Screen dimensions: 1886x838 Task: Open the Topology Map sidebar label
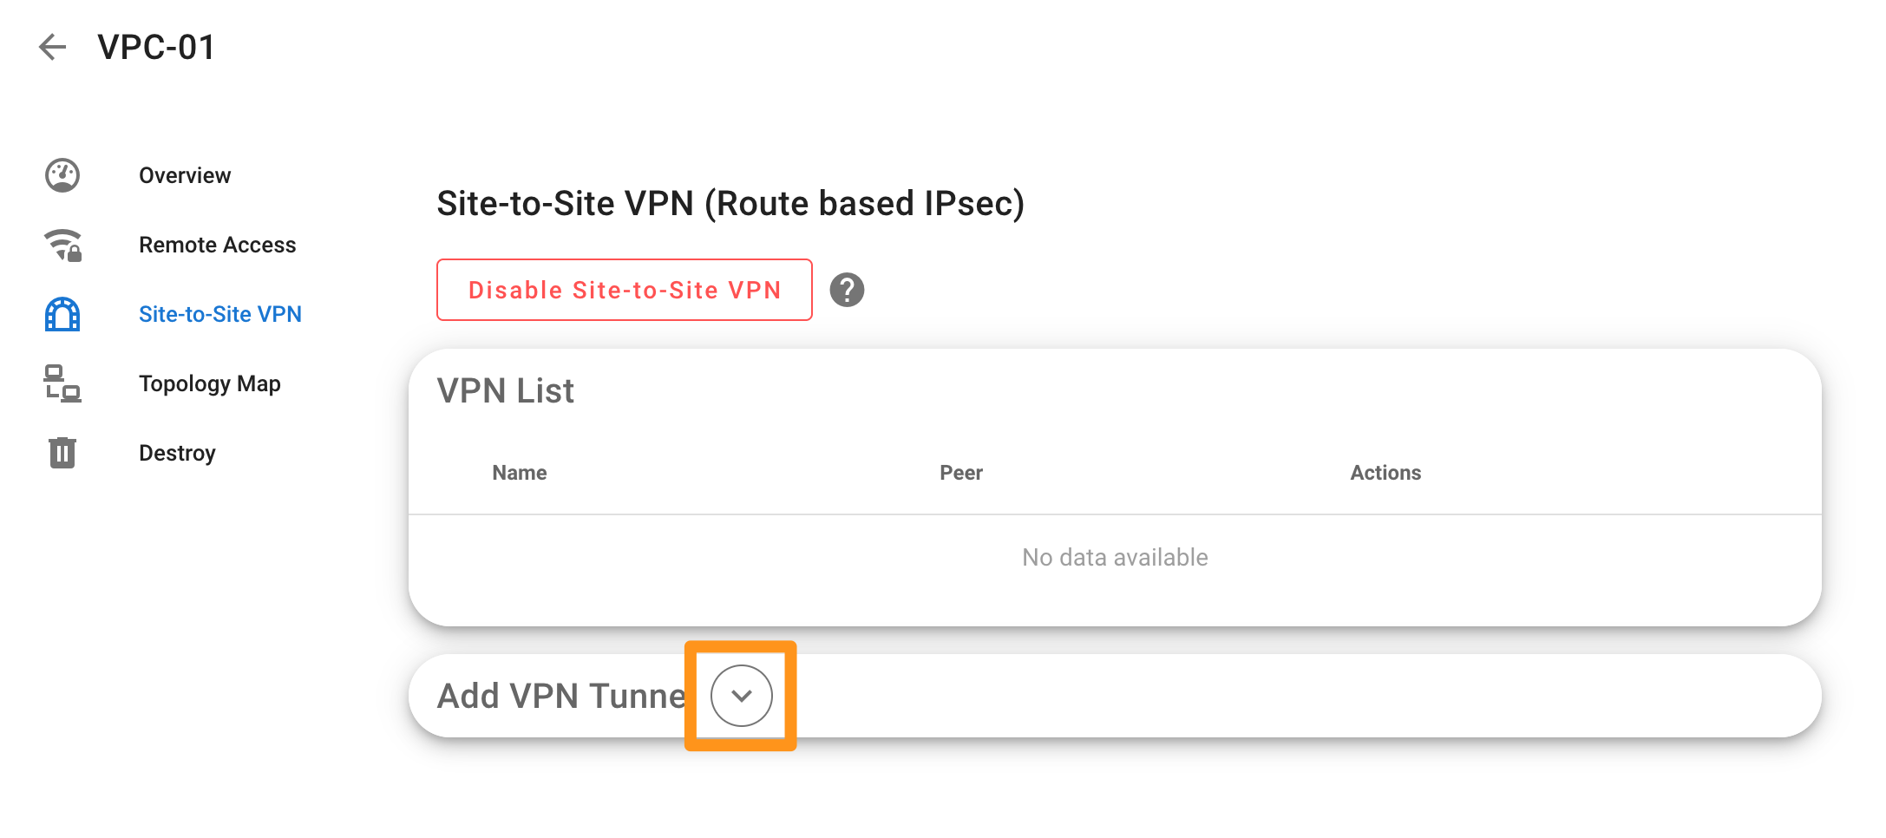[x=209, y=383]
